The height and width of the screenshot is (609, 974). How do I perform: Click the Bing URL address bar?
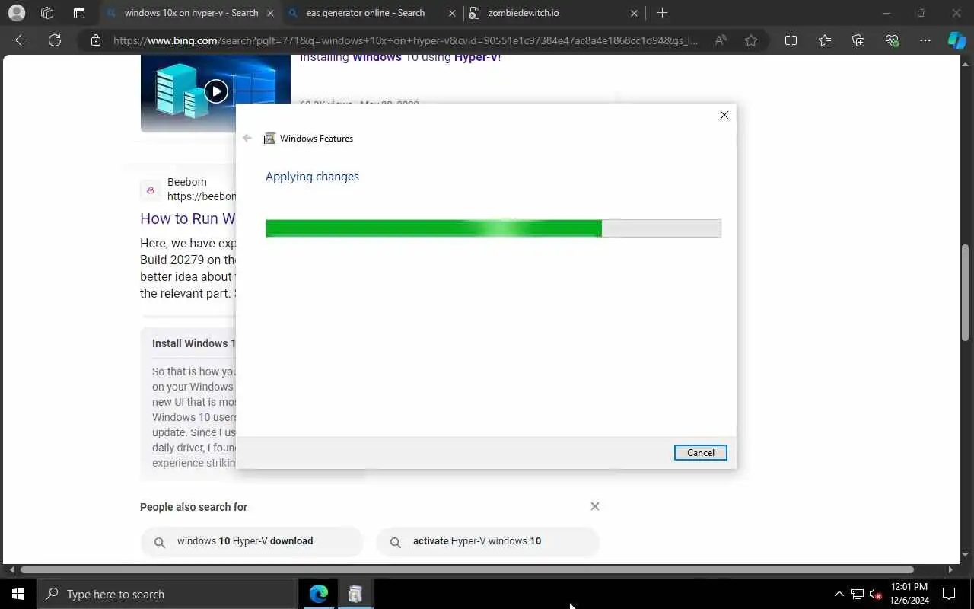click(405, 40)
